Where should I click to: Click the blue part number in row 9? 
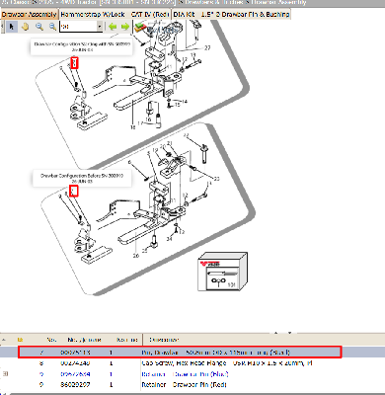(x=75, y=374)
